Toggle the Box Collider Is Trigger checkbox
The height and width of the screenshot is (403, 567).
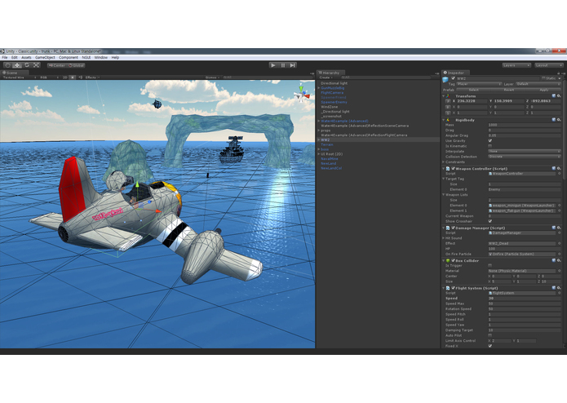tap(490, 266)
